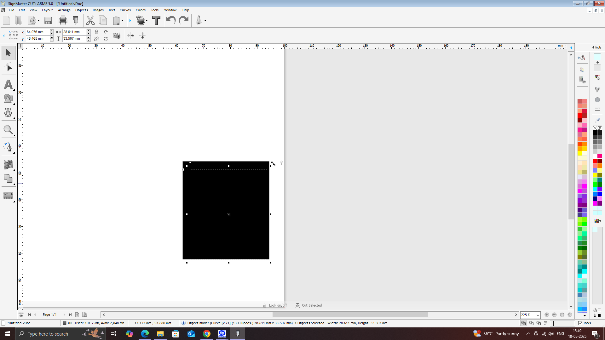Collapse property bar with left blue arrow
The image size is (605, 340).
[x=4, y=36]
